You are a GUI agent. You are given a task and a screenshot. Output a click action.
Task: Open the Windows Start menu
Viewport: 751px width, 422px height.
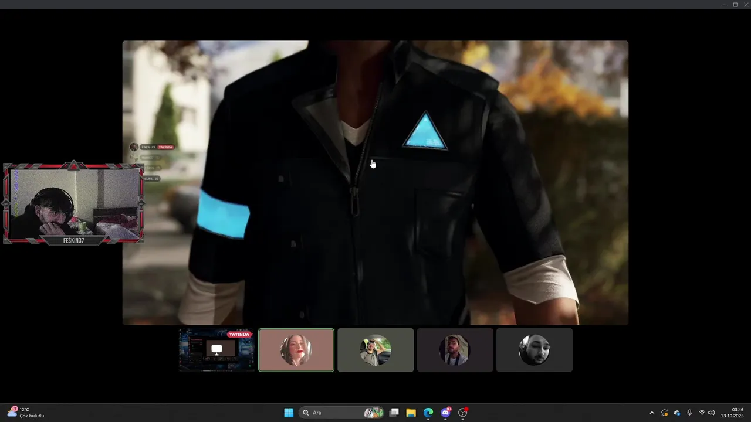pyautogui.click(x=289, y=413)
